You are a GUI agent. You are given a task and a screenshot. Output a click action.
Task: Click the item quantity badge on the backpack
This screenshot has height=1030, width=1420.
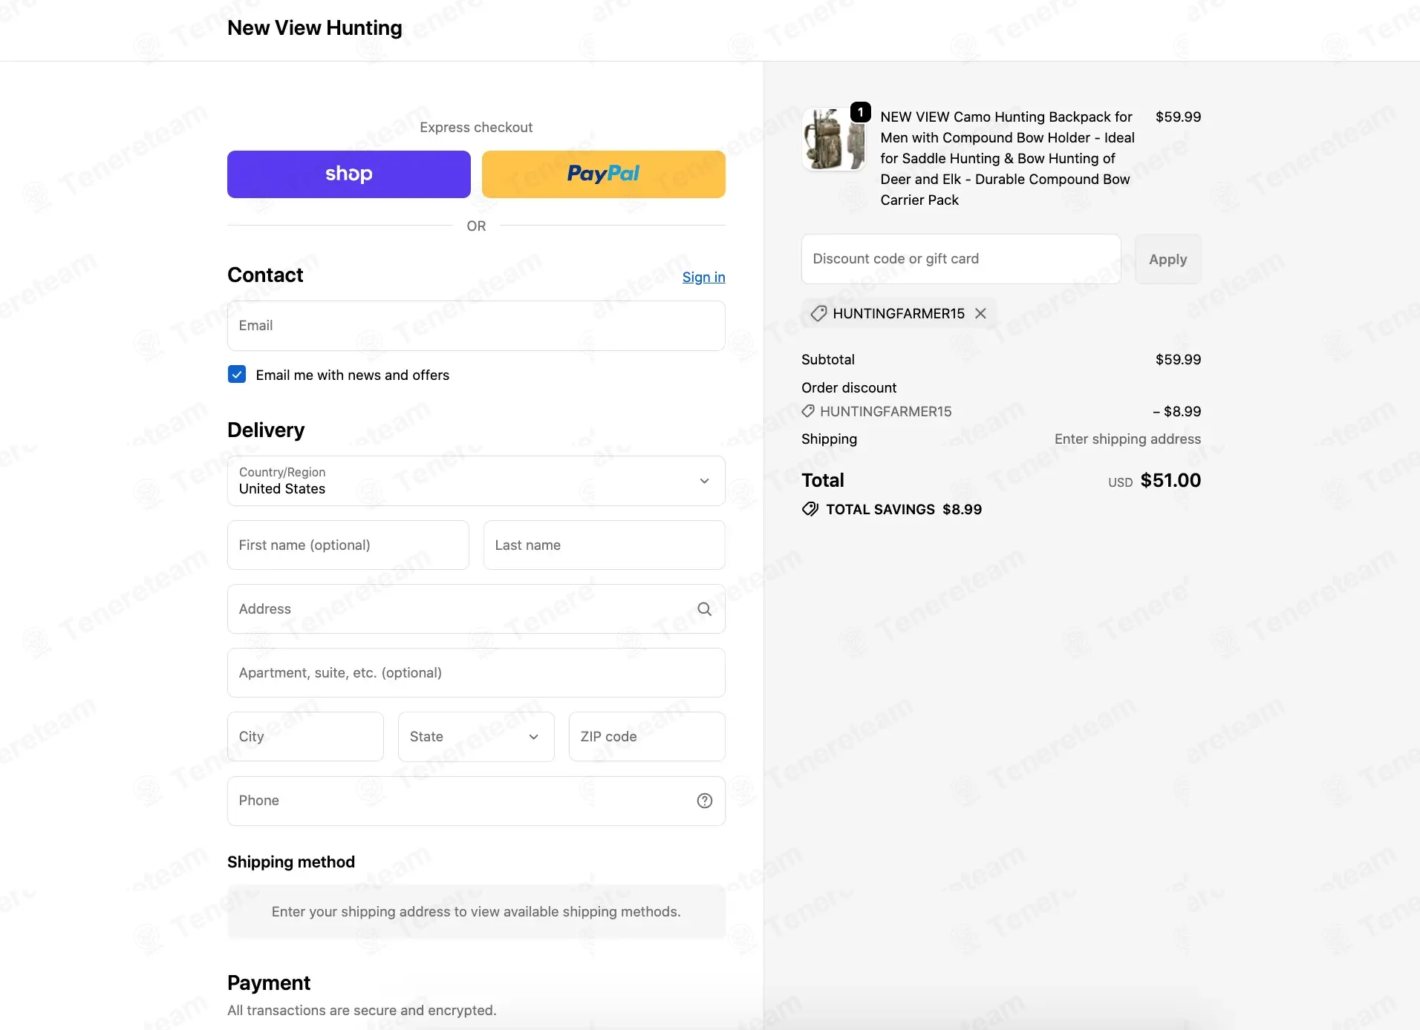(860, 112)
